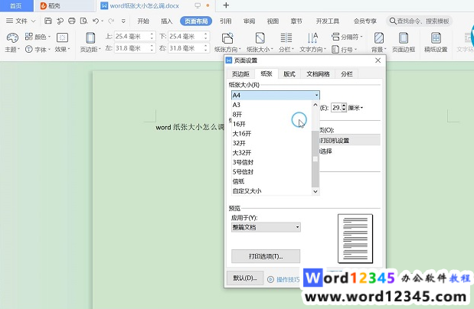Click the 默认(D) button

(x=245, y=278)
